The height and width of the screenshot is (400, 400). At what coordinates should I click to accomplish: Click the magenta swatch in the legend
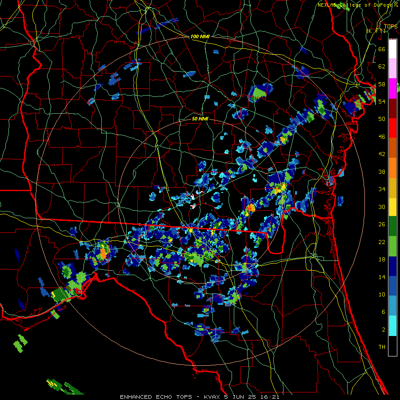pyautogui.click(x=392, y=88)
